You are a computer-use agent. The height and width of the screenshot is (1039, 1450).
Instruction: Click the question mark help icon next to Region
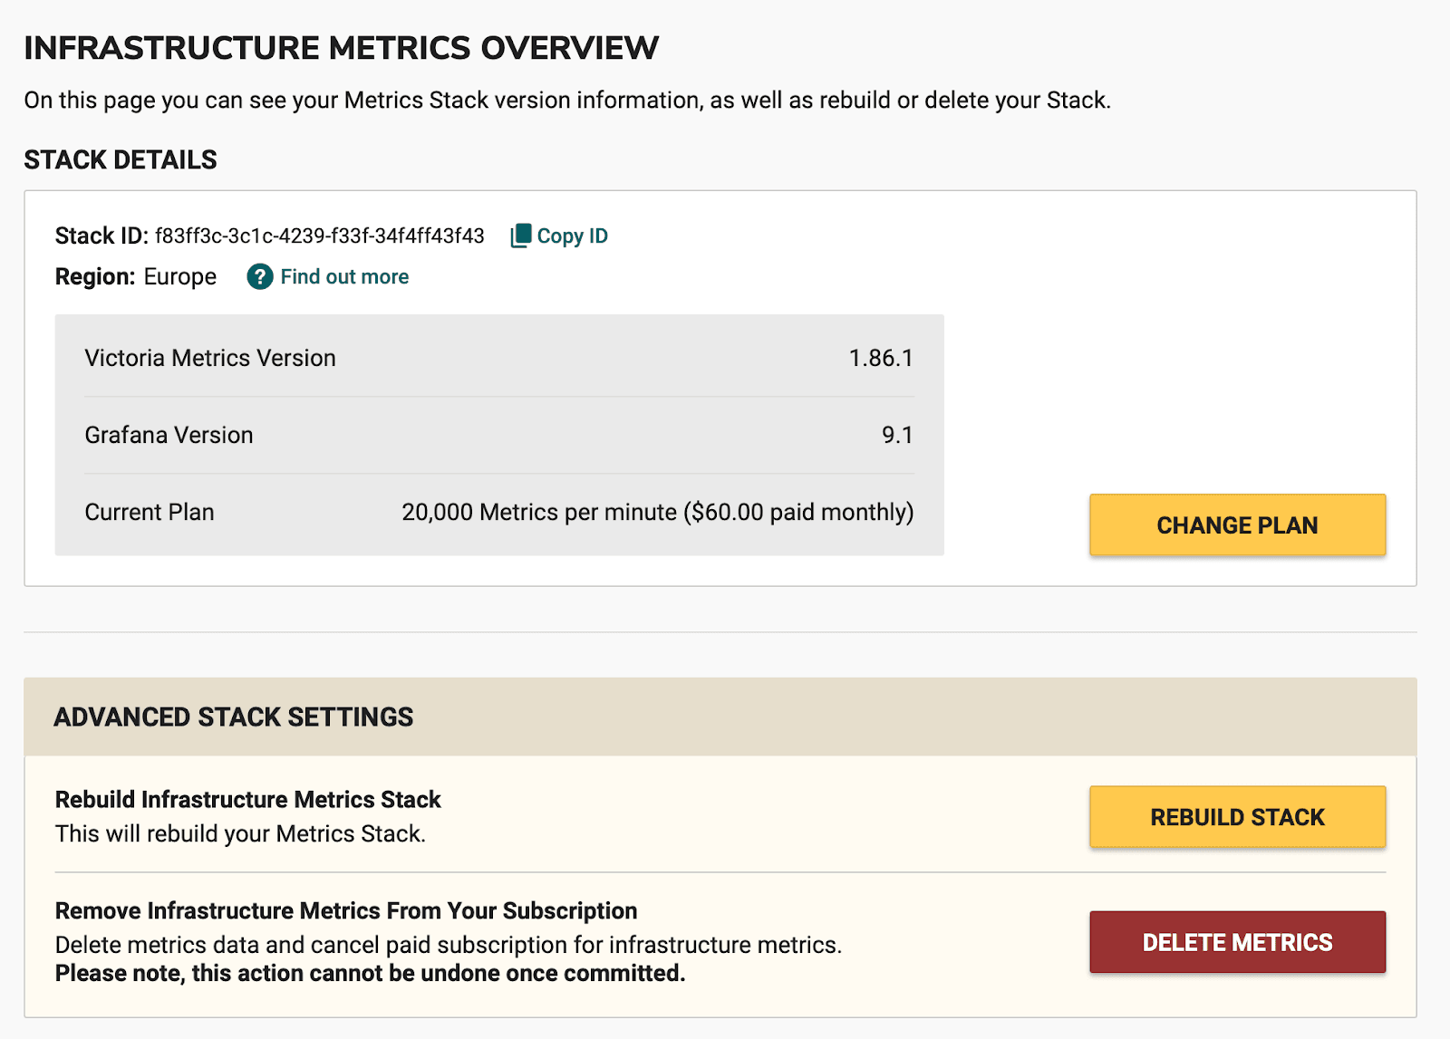[x=259, y=277]
